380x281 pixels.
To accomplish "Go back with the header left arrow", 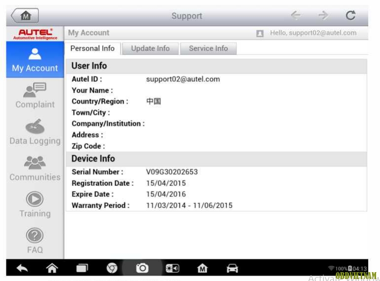I will point(296,15).
